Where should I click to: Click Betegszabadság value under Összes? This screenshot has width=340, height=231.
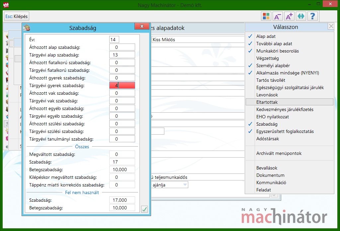pos(122,170)
